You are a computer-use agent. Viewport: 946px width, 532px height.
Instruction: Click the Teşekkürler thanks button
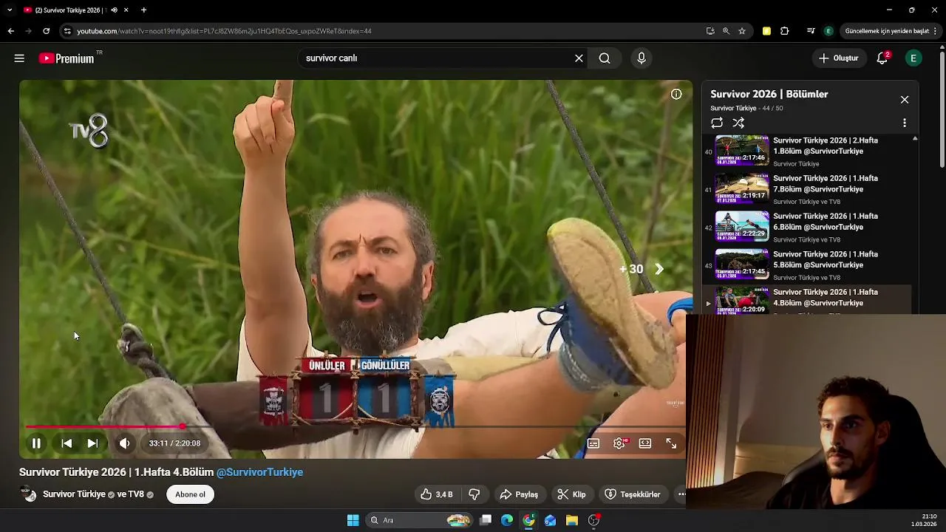[x=633, y=494]
